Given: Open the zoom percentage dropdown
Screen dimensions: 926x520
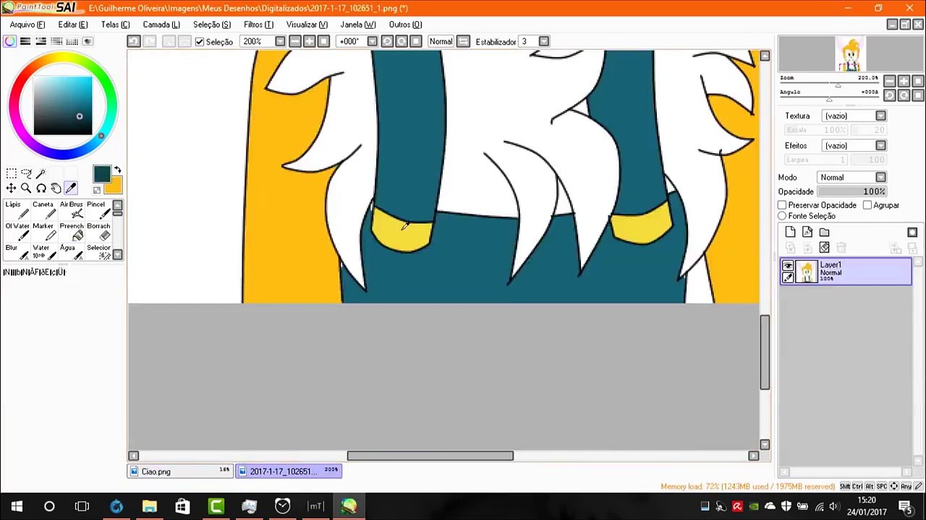Looking at the screenshot, I should coord(280,41).
